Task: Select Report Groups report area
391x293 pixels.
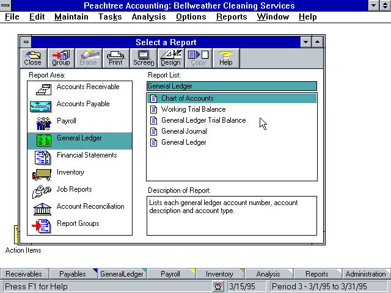Action: tap(79, 226)
